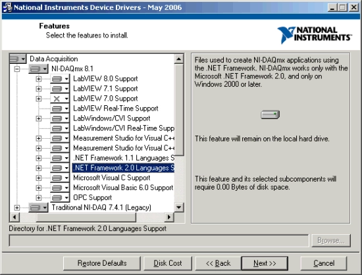Cancel the driver installation
Image resolution: width=362 pixels, height=275 pixels.
point(324,263)
